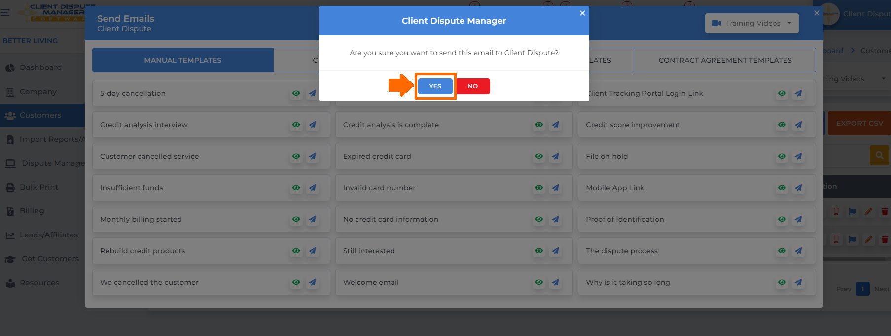Image resolution: width=891 pixels, height=336 pixels.
Task: Send the Expired credit card email
Action: [x=556, y=156]
